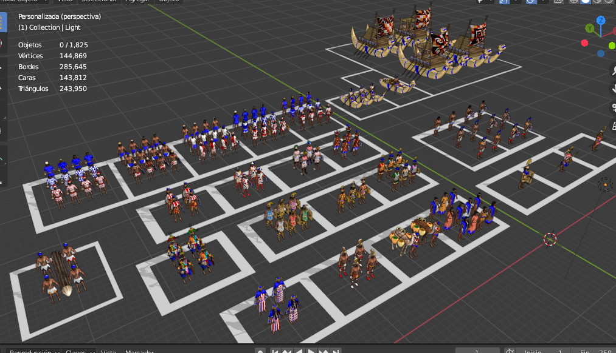Jump to previous keyframe
616x353 pixels.
click(287, 351)
